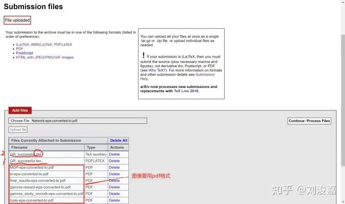Open the (La)TeX, AMS(La)TeX, PDFLaTeX link

[x=44, y=45]
